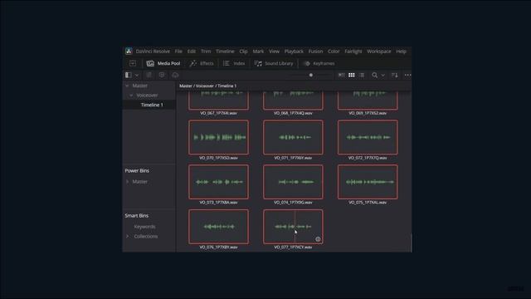
Task: Open the File menu
Action: point(178,51)
